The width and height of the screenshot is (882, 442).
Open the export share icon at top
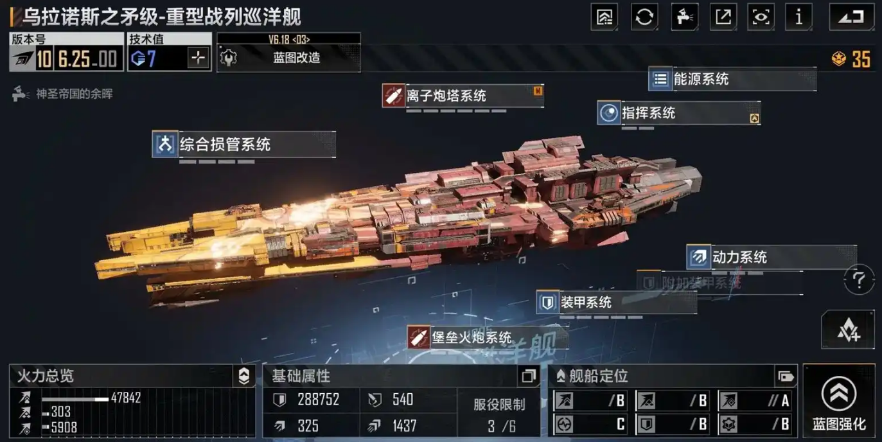723,17
